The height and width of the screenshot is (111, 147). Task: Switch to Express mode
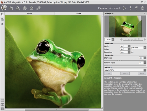[x=102, y=8]
